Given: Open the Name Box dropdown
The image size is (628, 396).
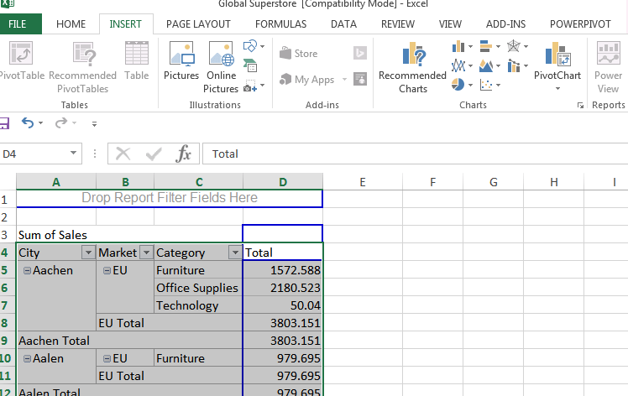Looking at the screenshot, I should (73, 153).
